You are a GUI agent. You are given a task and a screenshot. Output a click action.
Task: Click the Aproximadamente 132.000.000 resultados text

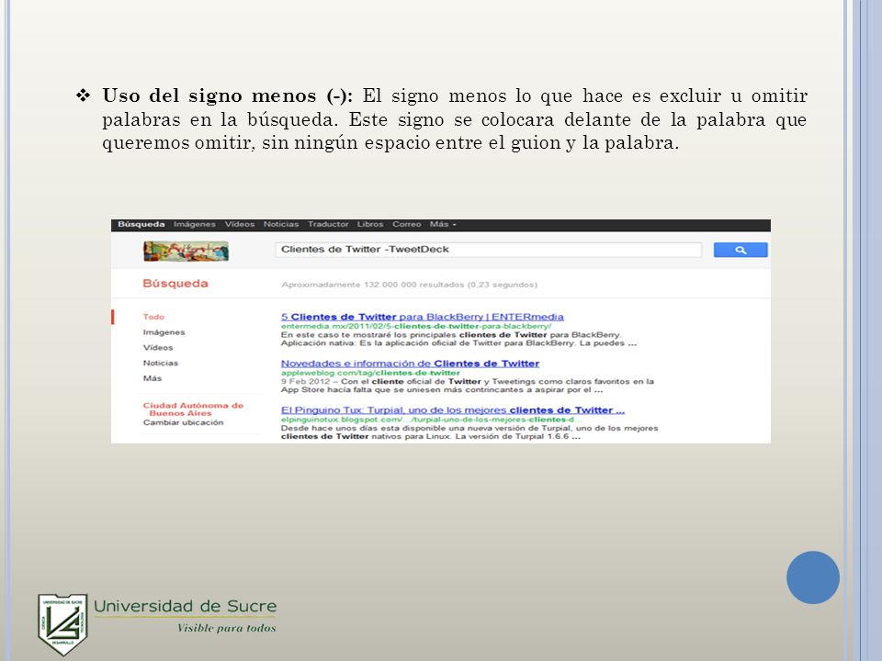click(410, 285)
